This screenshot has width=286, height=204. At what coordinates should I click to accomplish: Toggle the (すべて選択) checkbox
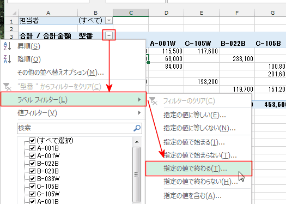pyautogui.click(x=32, y=140)
